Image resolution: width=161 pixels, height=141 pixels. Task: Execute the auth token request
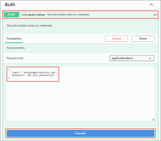80,133
